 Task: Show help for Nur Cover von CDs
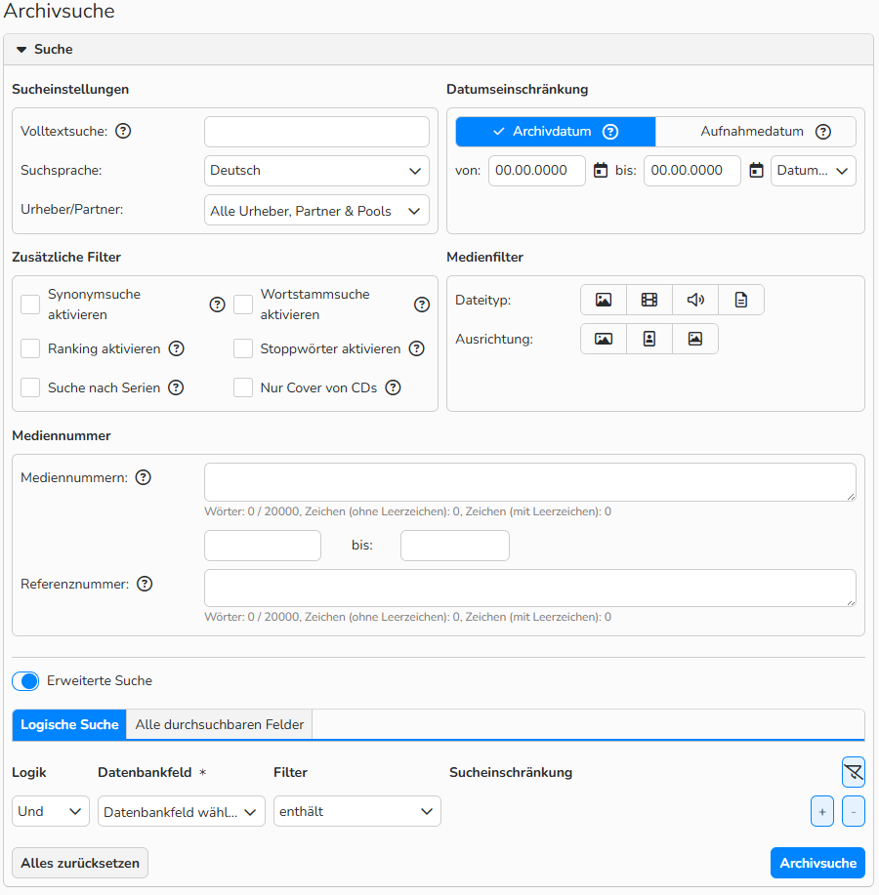393,388
